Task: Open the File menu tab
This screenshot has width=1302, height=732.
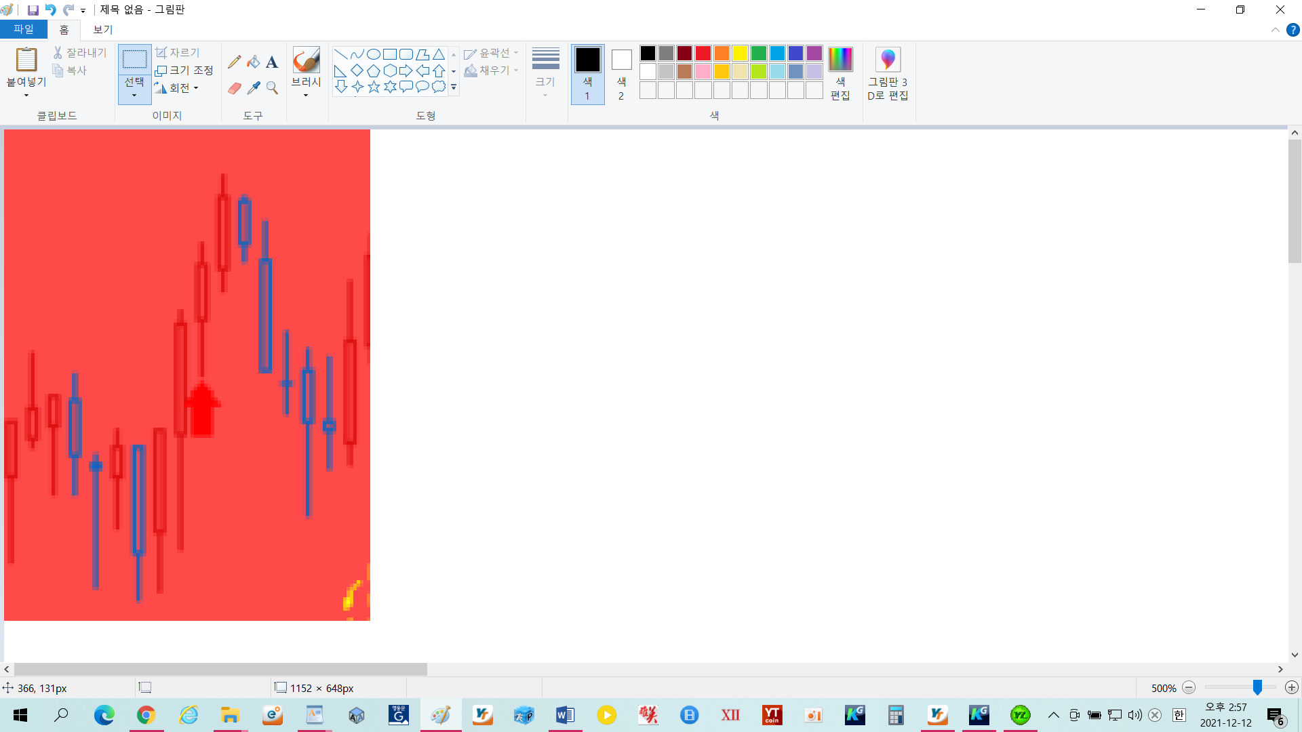Action: (x=24, y=30)
